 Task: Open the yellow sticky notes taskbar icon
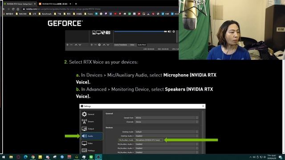click(x=40, y=157)
